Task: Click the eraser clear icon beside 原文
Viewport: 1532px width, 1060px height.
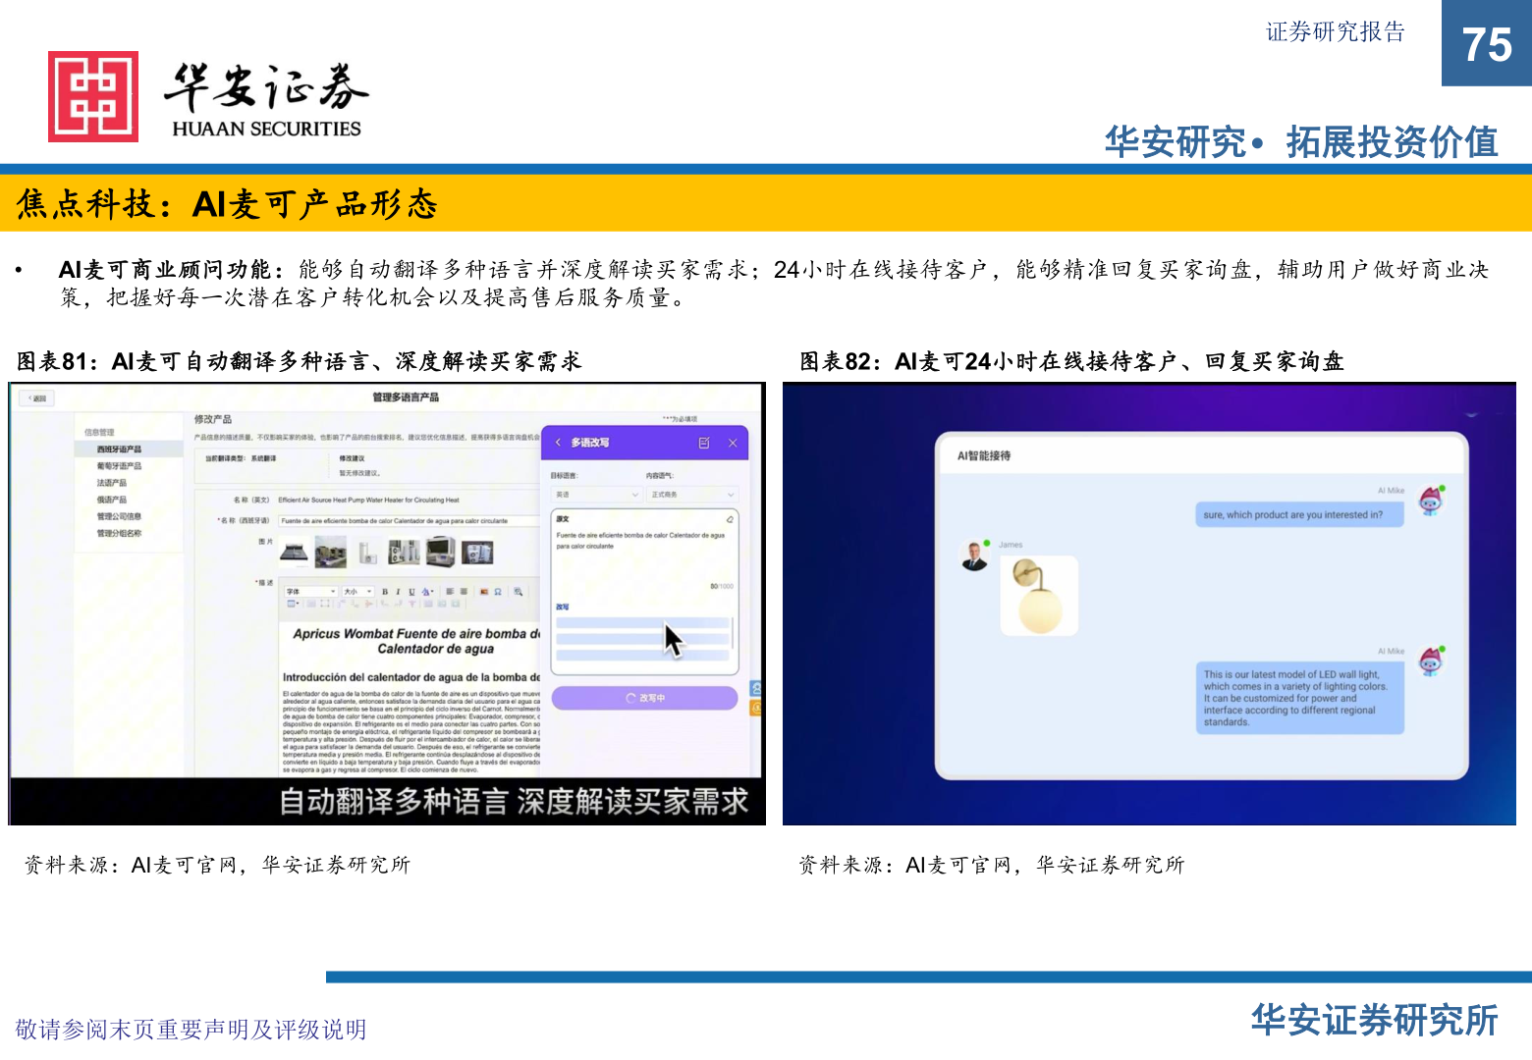Action: click(730, 519)
